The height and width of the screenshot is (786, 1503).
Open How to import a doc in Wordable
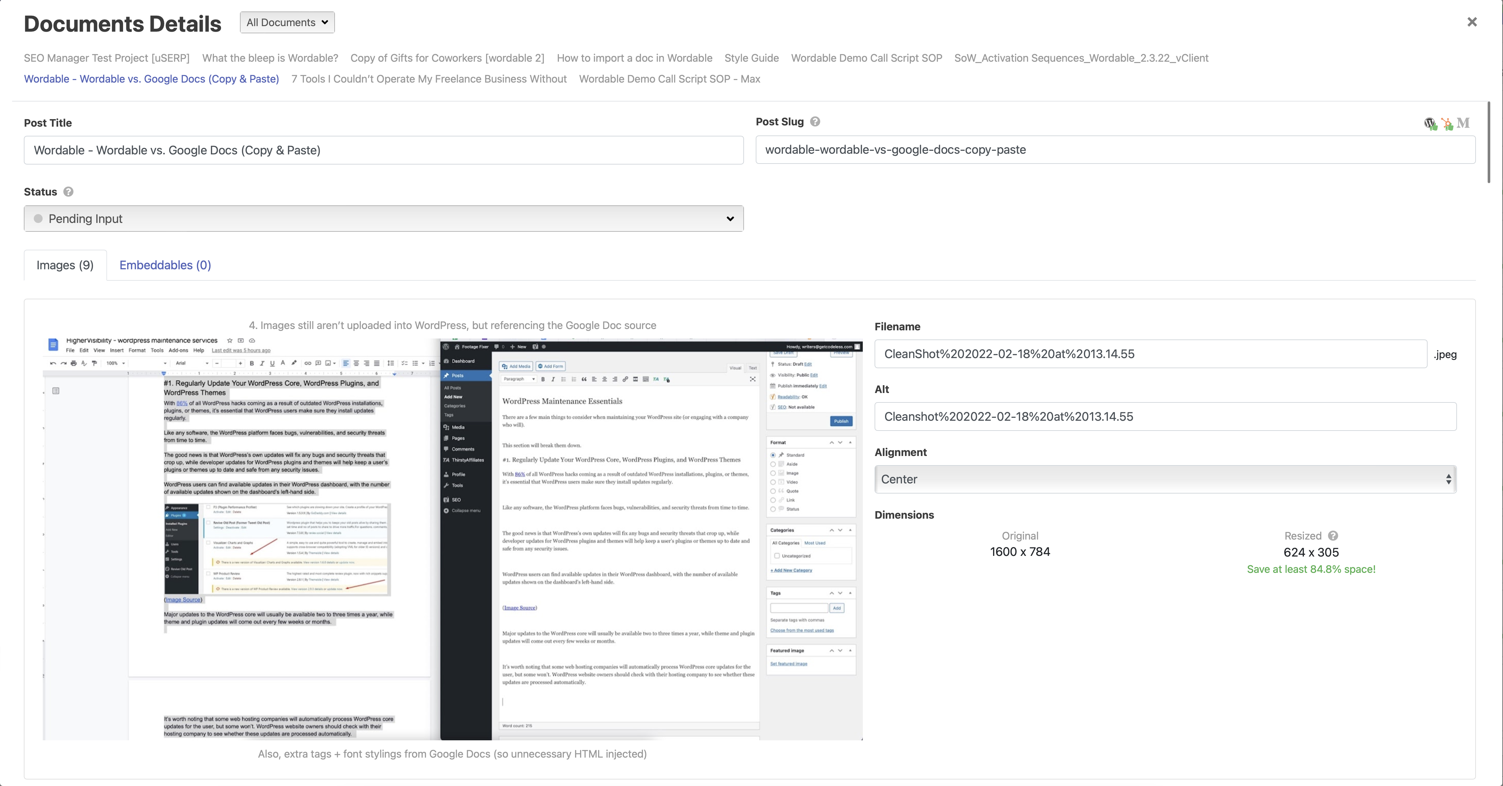point(634,58)
